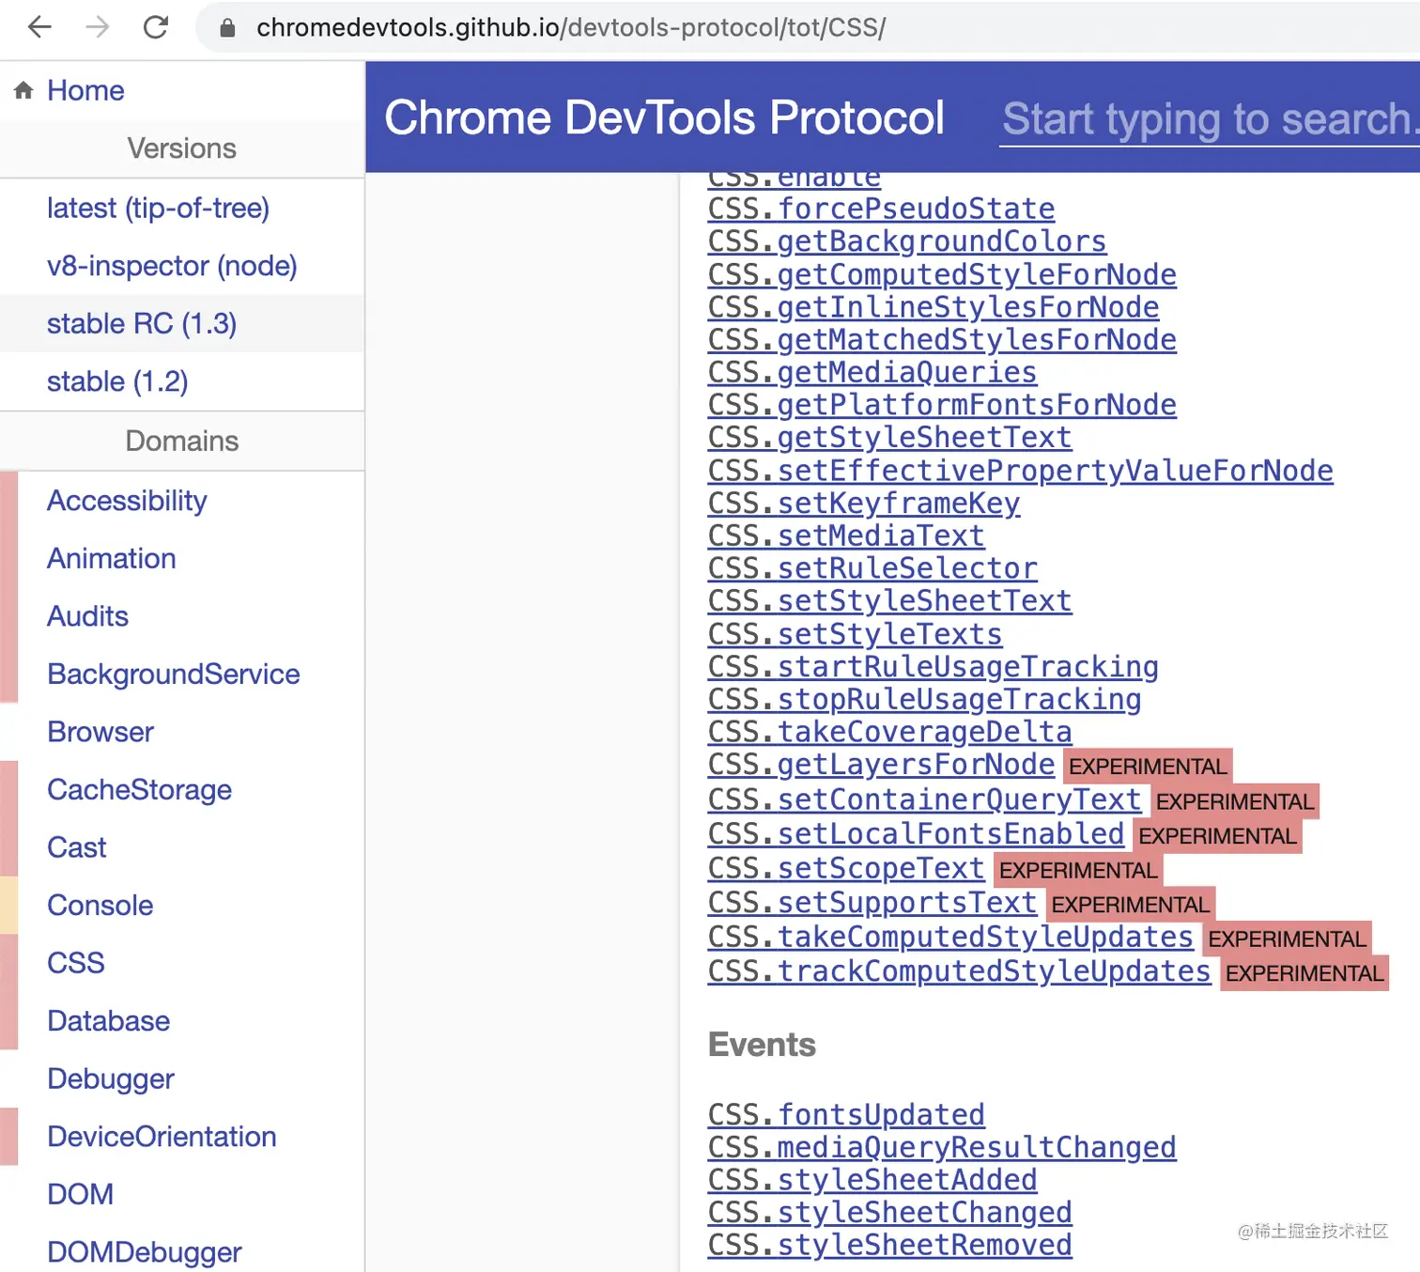Open CSS.setLocalFontsEnabled link
Image resolution: width=1420 pixels, height=1272 pixels.
coord(916,834)
